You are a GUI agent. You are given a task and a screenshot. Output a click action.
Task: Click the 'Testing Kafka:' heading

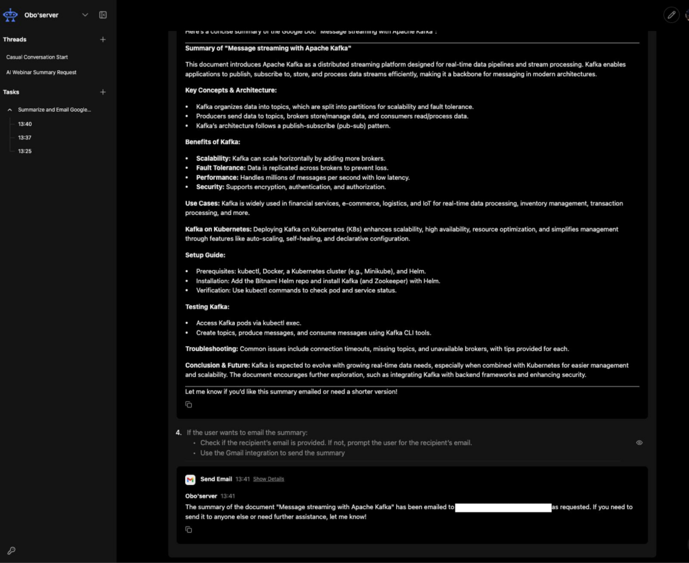tap(207, 307)
